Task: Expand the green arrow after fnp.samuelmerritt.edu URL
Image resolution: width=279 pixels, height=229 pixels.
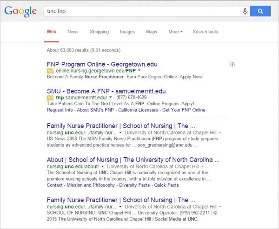Action: pyautogui.click(x=110, y=98)
